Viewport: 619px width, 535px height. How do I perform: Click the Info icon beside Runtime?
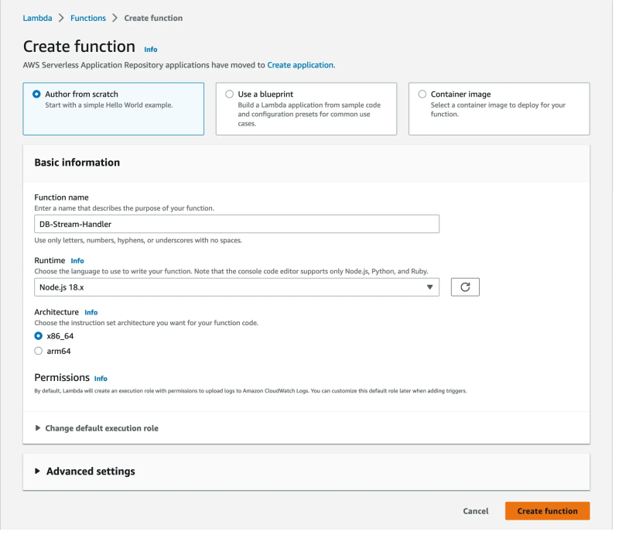pyautogui.click(x=77, y=260)
